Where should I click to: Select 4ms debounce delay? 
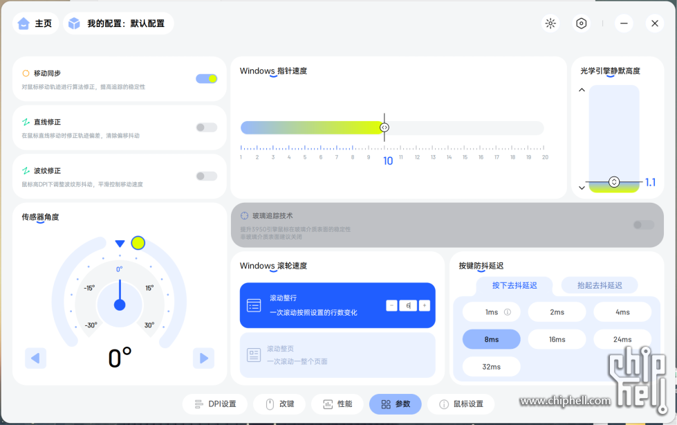622,312
